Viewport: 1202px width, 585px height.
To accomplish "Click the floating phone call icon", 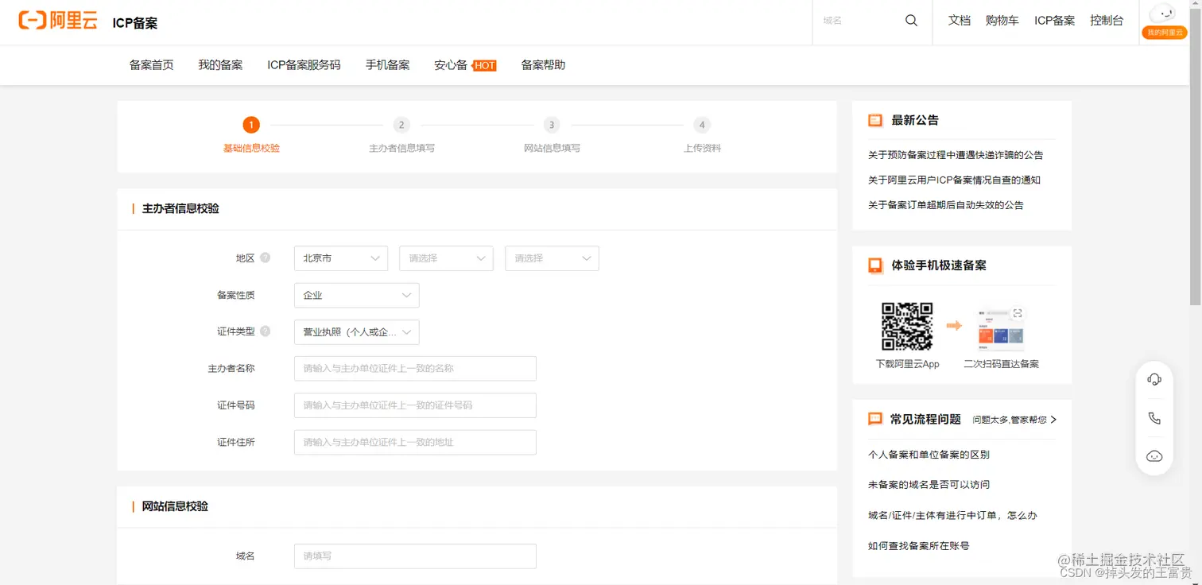I will (x=1154, y=418).
